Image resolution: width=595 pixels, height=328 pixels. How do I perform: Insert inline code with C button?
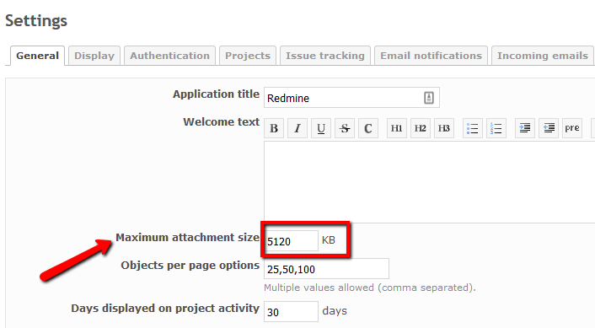(368, 128)
